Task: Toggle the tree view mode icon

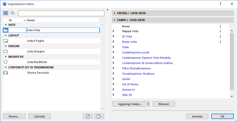Action: click(x=6, y=13)
